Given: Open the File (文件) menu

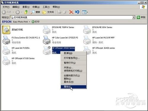Looking at the screenshot, I should [x=6, y=7].
